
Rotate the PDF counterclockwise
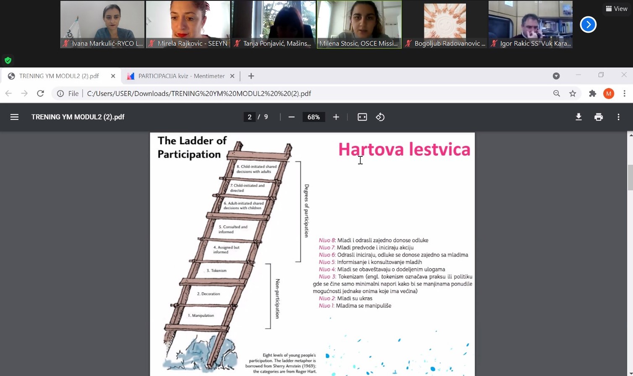pyautogui.click(x=380, y=117)
